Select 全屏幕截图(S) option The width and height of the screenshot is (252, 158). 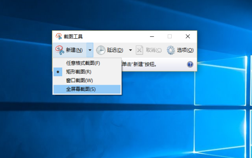coord(87,89)
